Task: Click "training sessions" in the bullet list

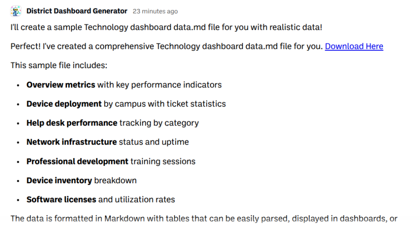Action: click(163, 161)
